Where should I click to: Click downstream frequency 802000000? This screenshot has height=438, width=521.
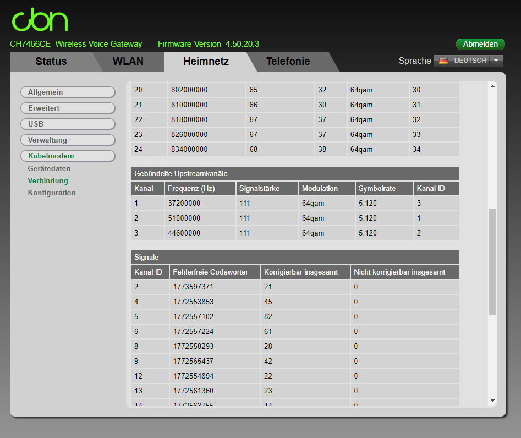click(x=189, y=90)
